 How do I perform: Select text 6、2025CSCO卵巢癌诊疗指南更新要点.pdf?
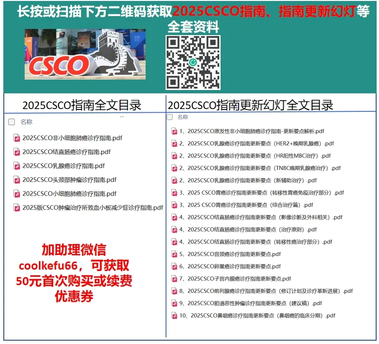tap(230, 266)
